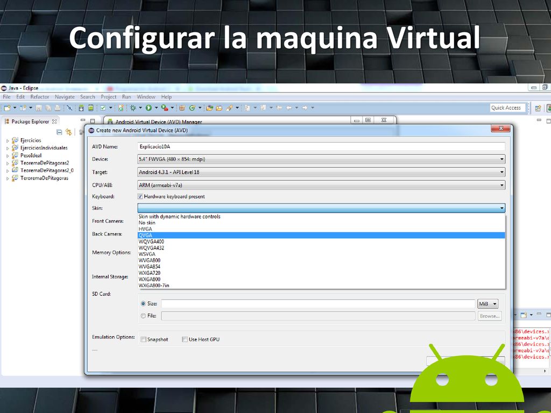
Task: Choose No skin option
Action: [x=321, y=223]
